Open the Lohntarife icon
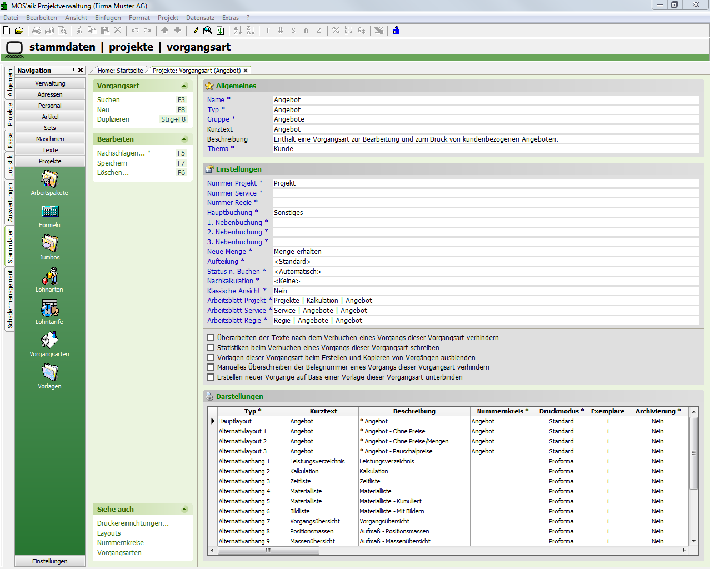Image resolution: width=710 pixels, height=569 pixels. pyautogui.click(x=49, y=308)
